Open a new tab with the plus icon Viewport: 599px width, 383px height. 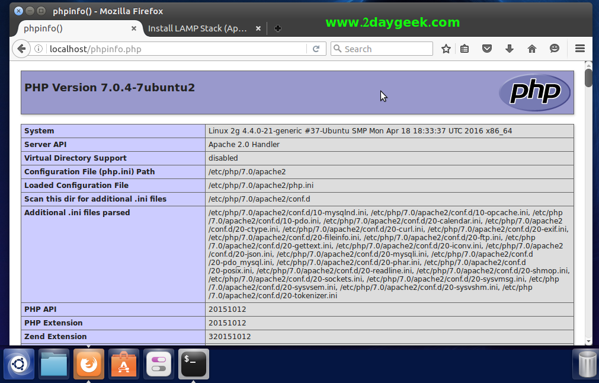coord(278,28)
